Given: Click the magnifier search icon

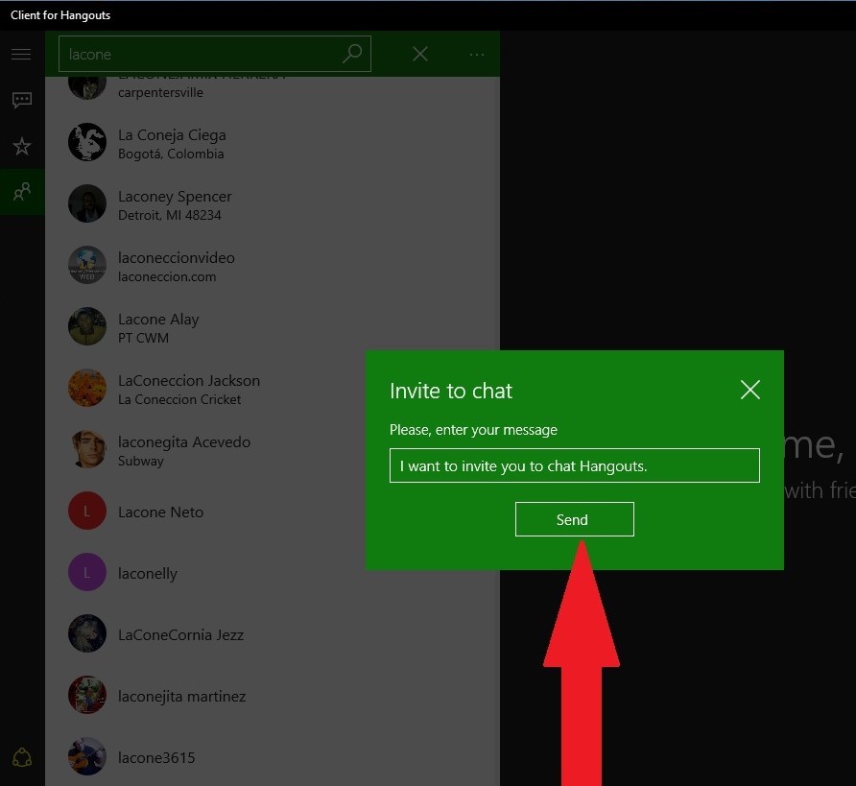Looking at the screenshot, I should coord(352,54).
